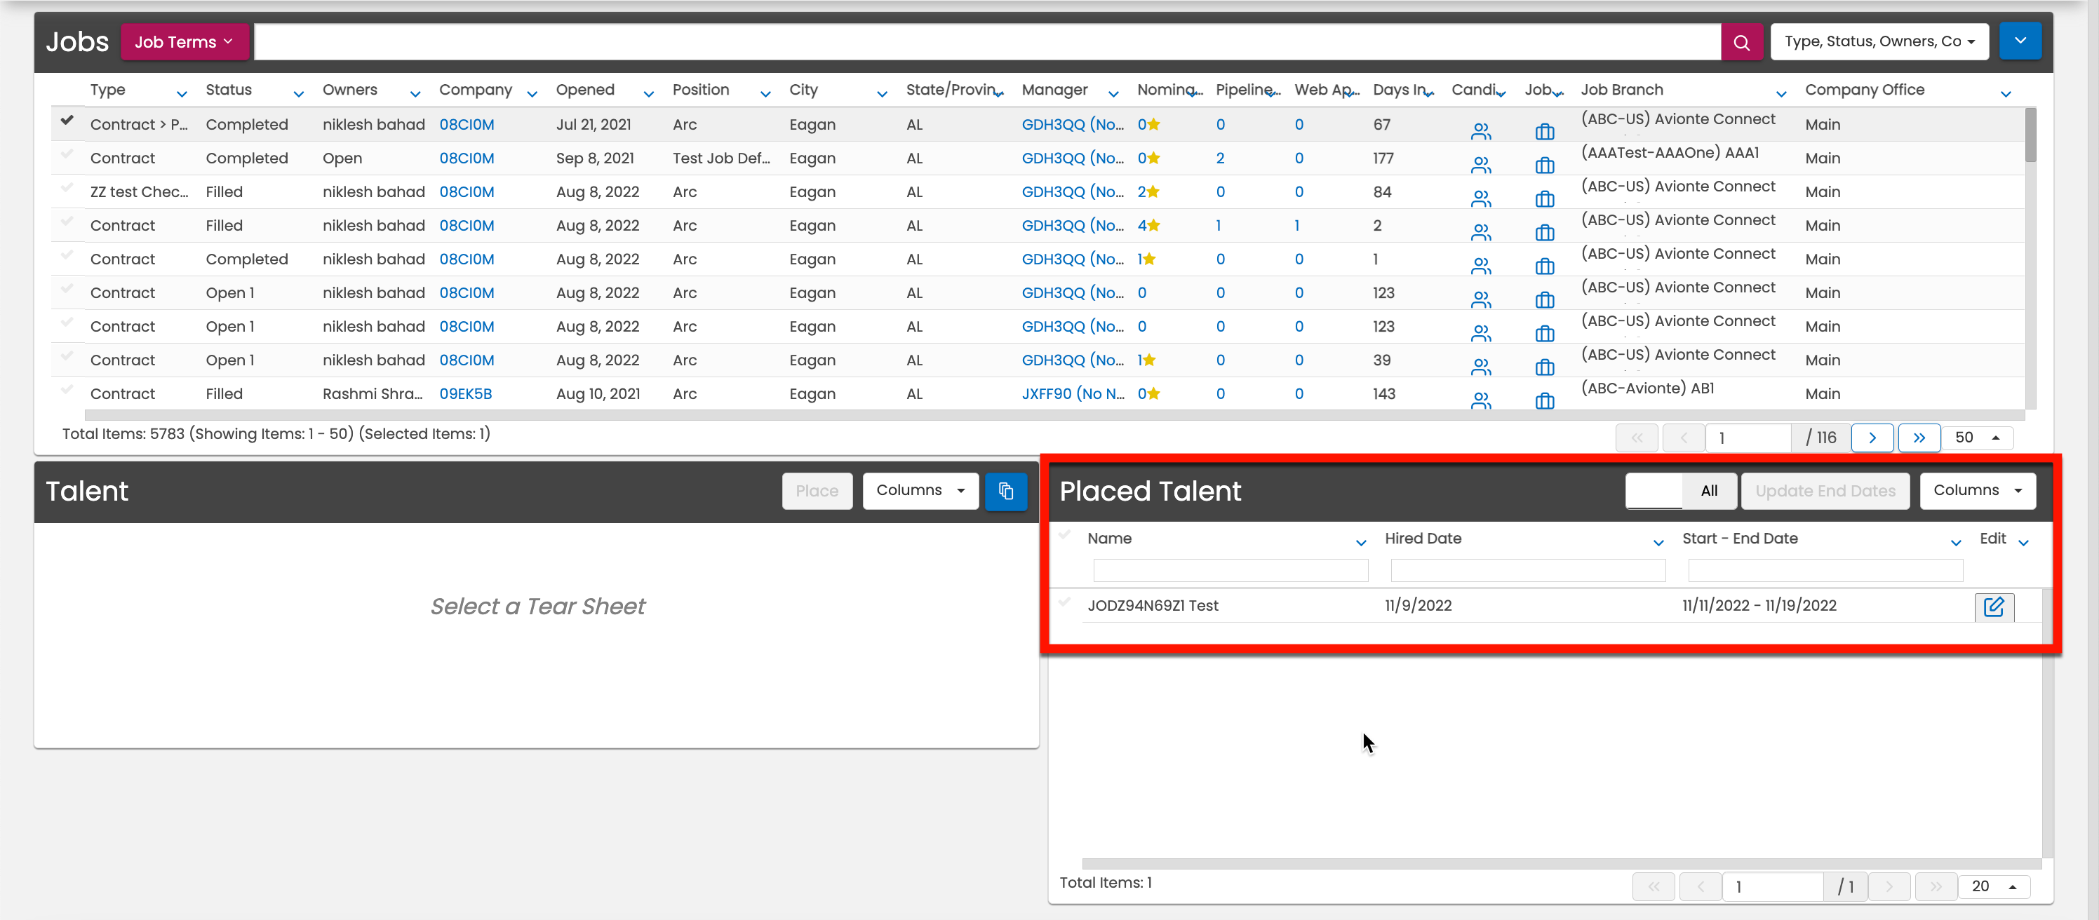Screen dimensions: 2099x920
Task: Click the blue expand chevron button in Jobs header
Action: coord(2020,41)
